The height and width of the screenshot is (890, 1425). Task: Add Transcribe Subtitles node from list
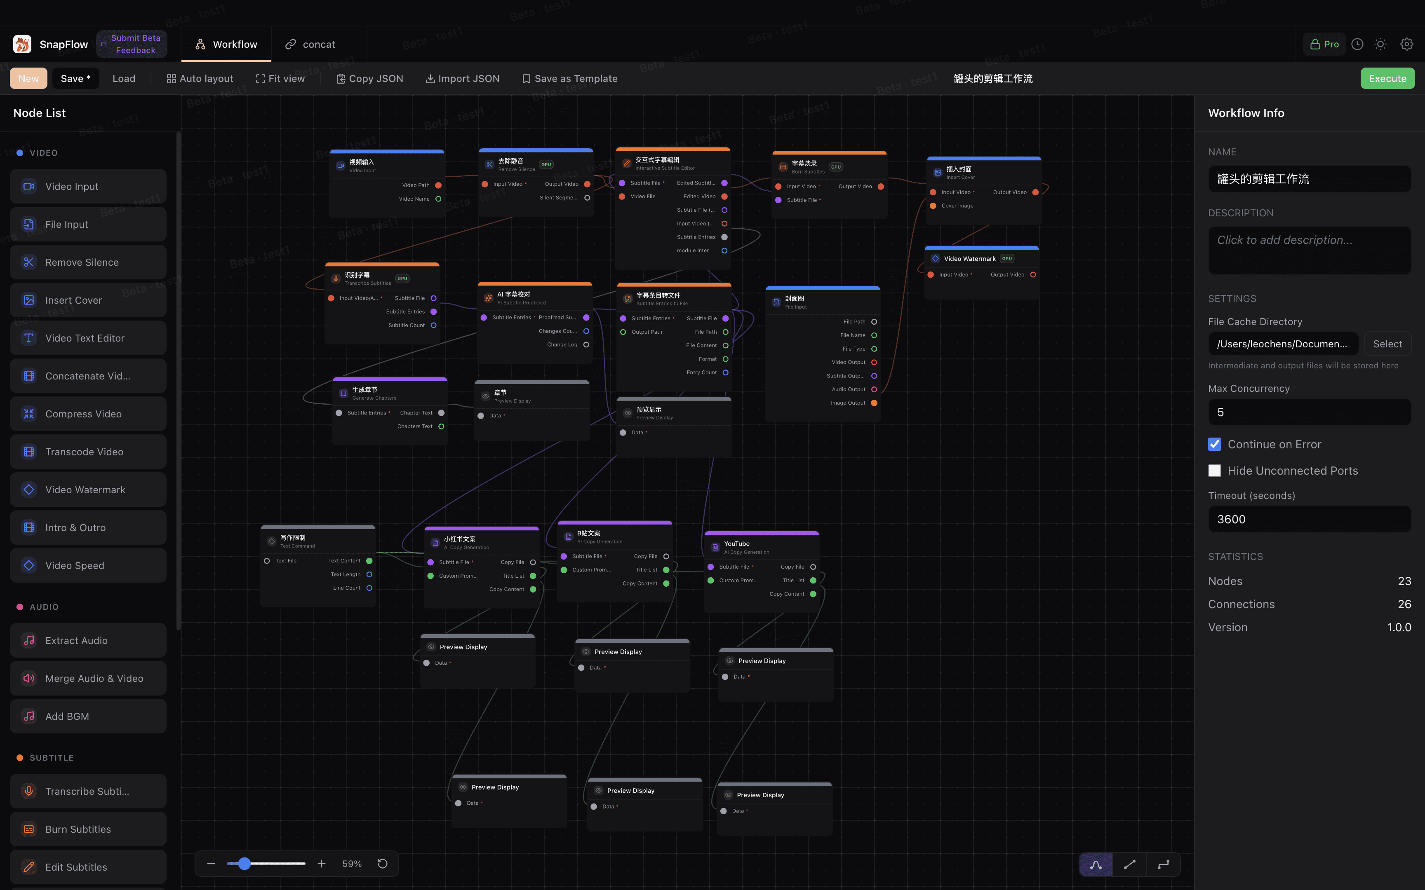pos(88,791)
